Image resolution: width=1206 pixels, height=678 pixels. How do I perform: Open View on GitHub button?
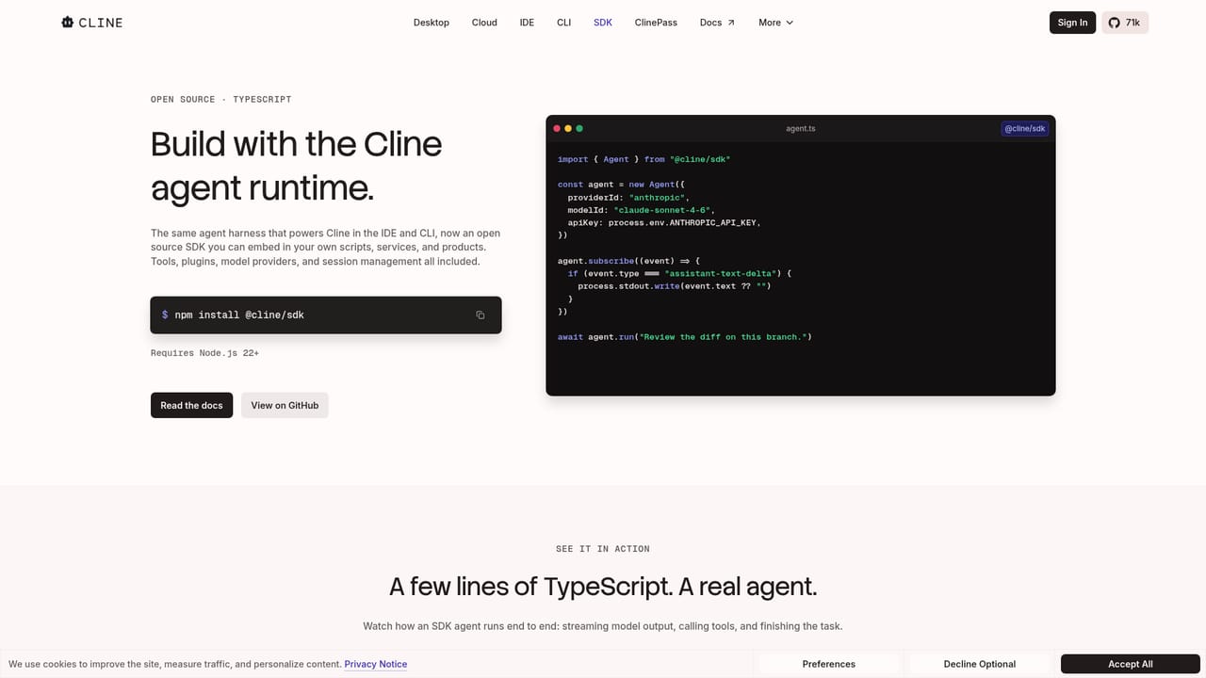285,405
